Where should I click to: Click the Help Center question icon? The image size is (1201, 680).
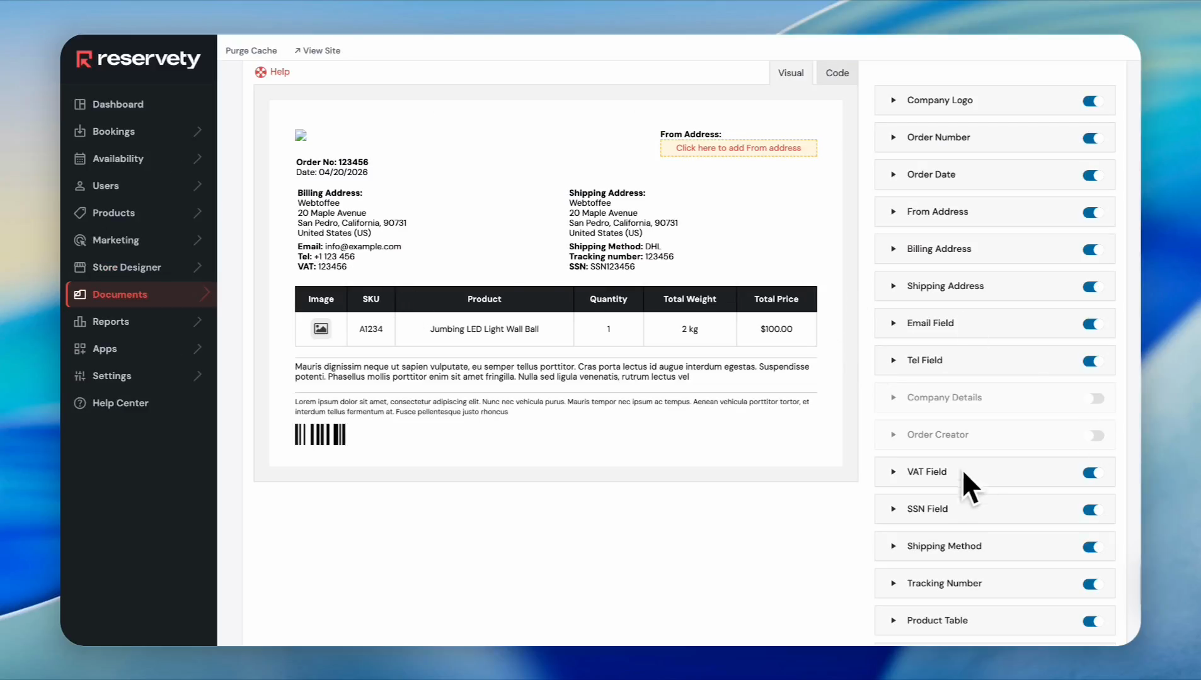(x=80, y=403)
